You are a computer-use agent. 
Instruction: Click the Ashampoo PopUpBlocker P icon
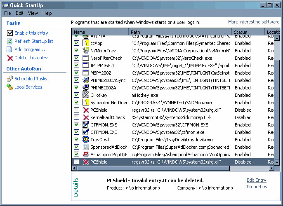86,154
